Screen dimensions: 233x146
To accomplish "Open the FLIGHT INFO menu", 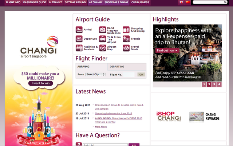I will pos(13,3).
